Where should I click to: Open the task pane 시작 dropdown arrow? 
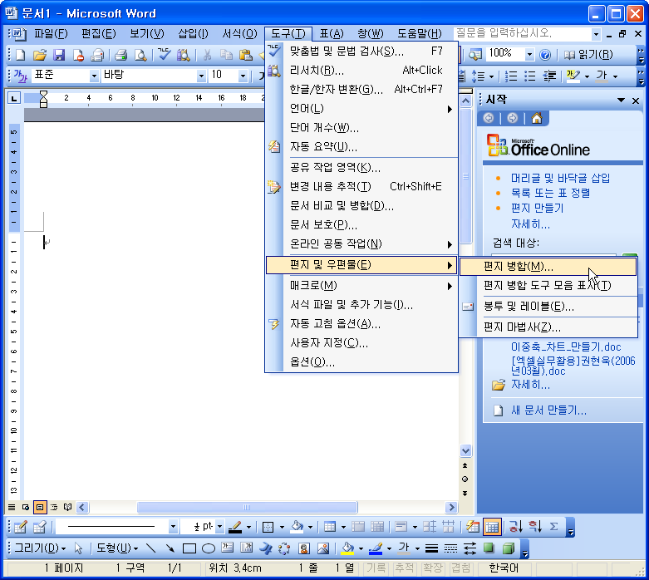coord(621,100)
